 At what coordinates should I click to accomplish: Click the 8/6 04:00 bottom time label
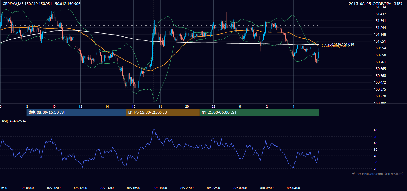point(294,188)
